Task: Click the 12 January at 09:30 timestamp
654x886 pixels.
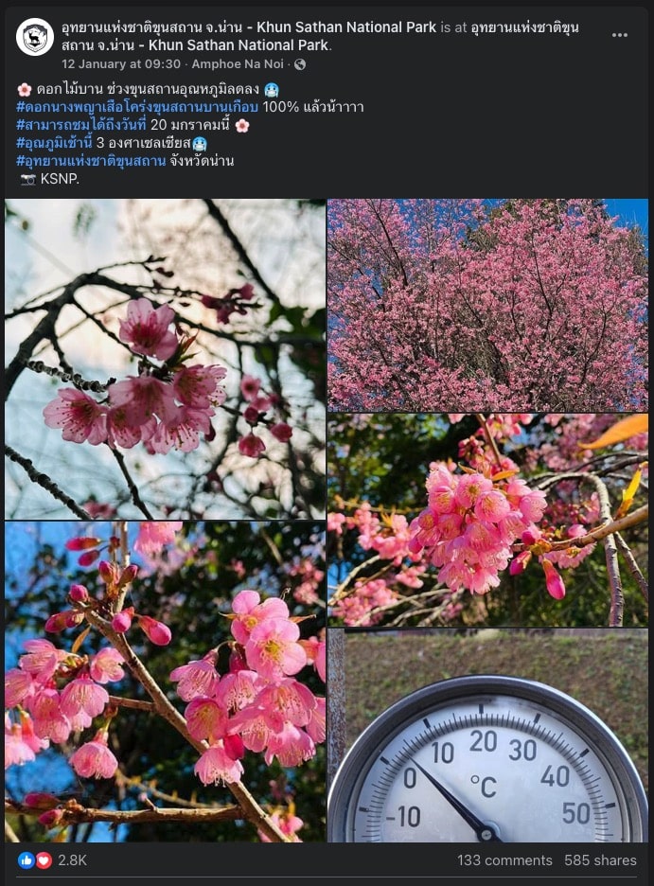Action: point(121,63)
